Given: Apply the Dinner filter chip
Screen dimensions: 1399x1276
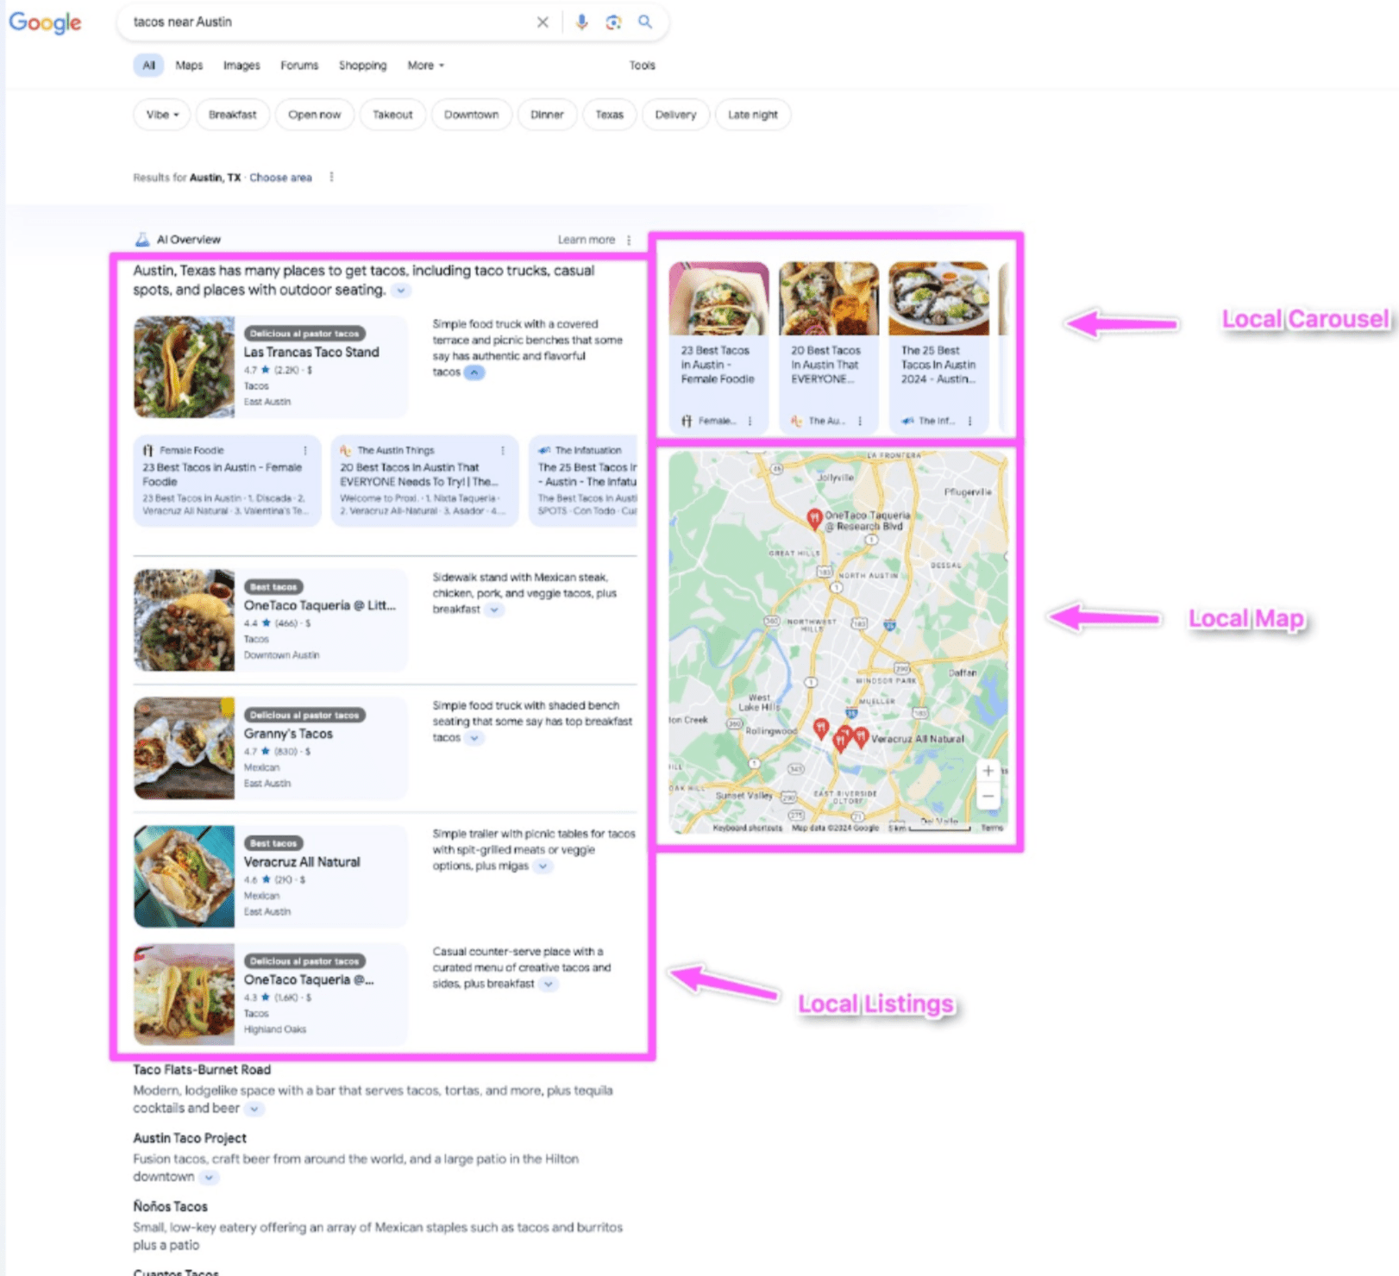Looking at the screenshot, I should tap(547, 115).
